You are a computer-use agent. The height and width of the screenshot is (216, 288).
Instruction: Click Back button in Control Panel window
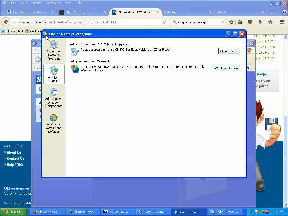coord(38,59)
